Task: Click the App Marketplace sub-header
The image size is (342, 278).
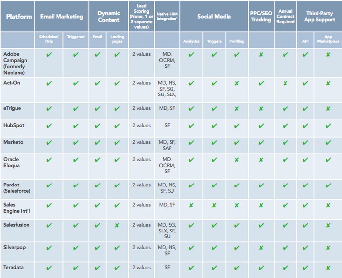Action: tap(328, 39)
